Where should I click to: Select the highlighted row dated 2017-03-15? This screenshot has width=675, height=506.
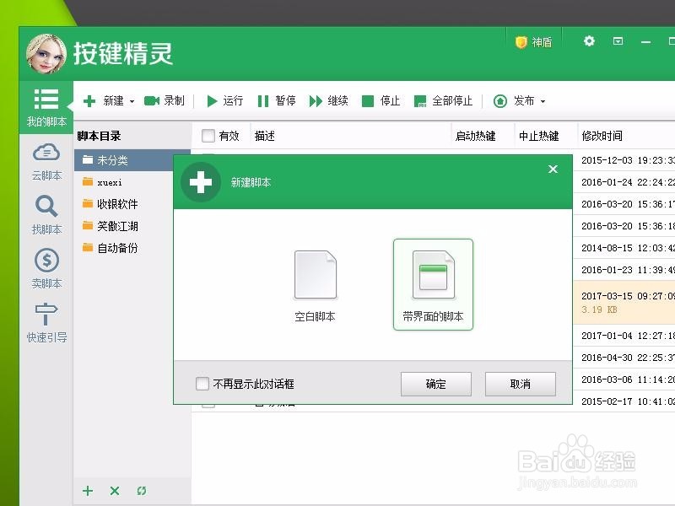(x=624, y=303)
